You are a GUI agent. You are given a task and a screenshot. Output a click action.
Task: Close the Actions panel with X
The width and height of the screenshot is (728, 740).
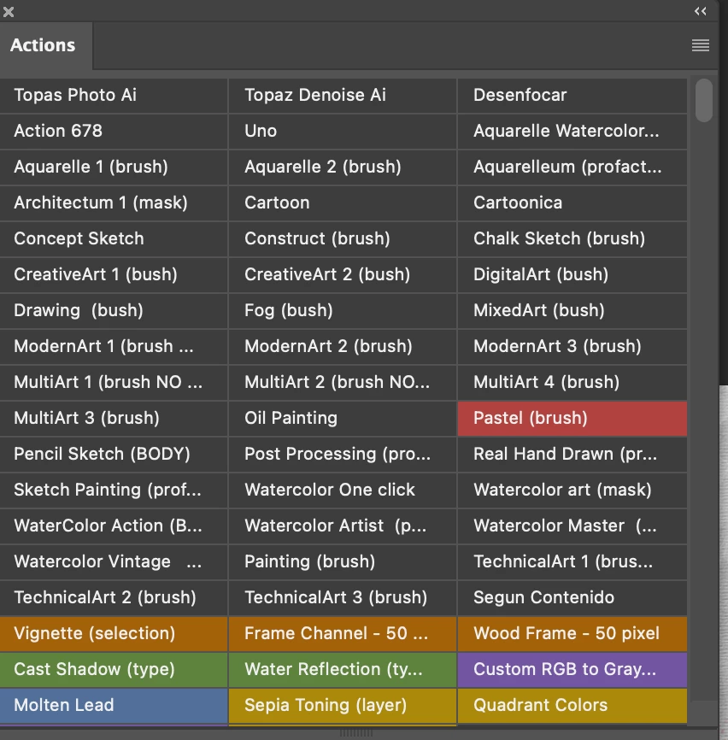(x=9, y=12)
